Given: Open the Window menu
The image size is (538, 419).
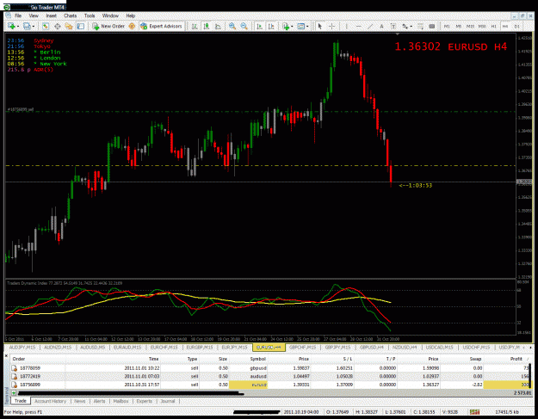Looking at the screenshot, I should [110, 15].
